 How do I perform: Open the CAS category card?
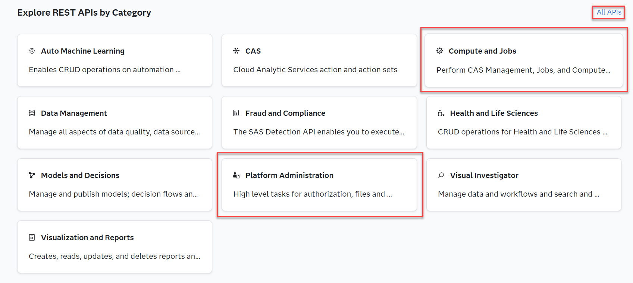319,60
